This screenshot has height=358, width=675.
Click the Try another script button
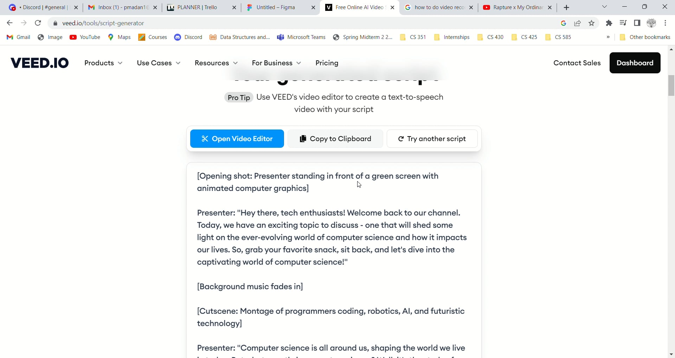432,139
